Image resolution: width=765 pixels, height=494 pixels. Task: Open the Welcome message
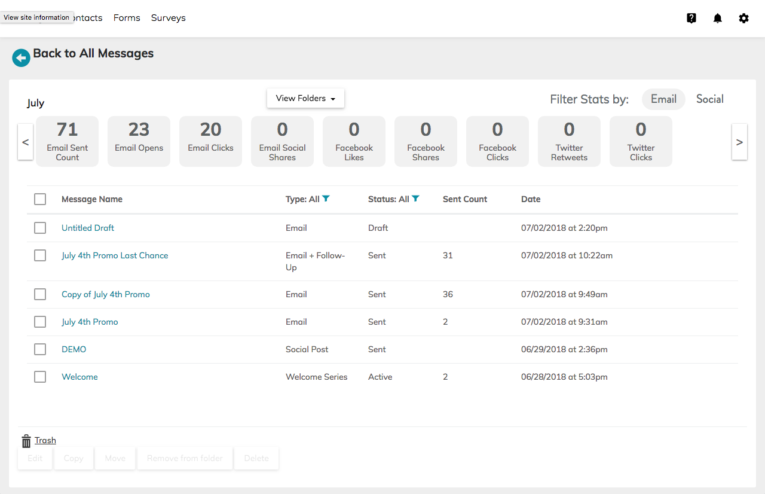pyautogui.click(x=79, y=377)
